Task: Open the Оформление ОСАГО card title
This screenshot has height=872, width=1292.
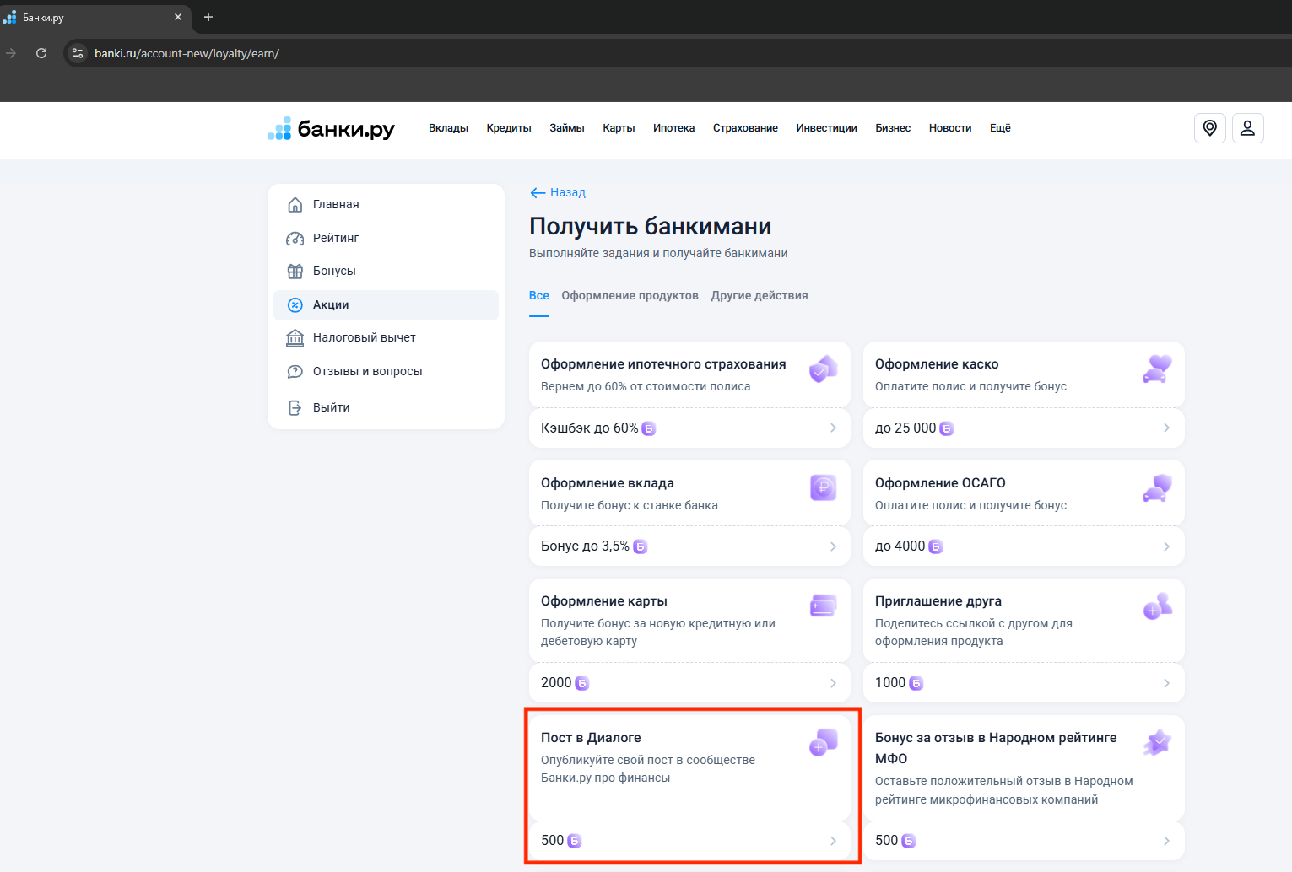Action: 940,483
